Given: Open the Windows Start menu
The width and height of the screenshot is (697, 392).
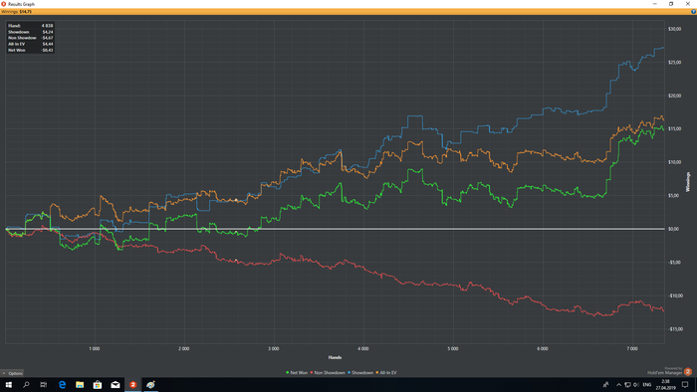Looking at the screenshot, I should 8,385.
